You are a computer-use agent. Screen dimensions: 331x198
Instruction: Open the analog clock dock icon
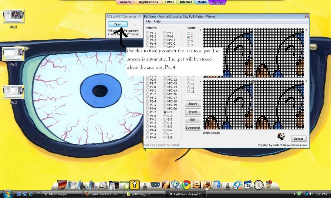[259, 185]
